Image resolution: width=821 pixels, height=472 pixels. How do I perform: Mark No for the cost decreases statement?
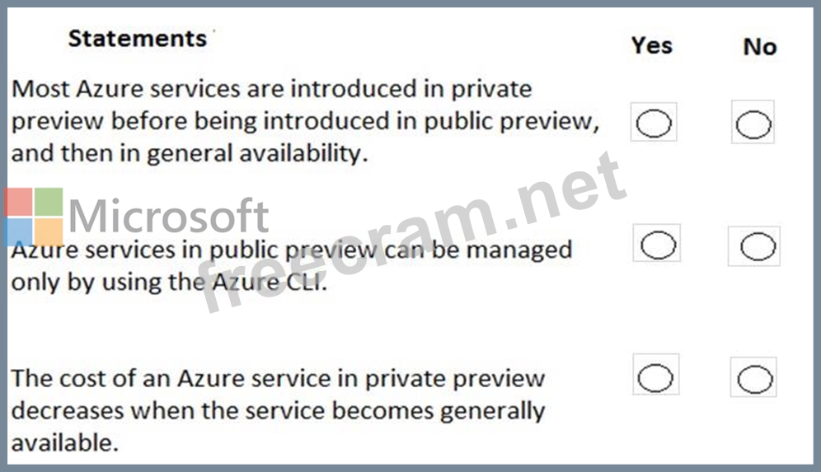tap(754, 379)
